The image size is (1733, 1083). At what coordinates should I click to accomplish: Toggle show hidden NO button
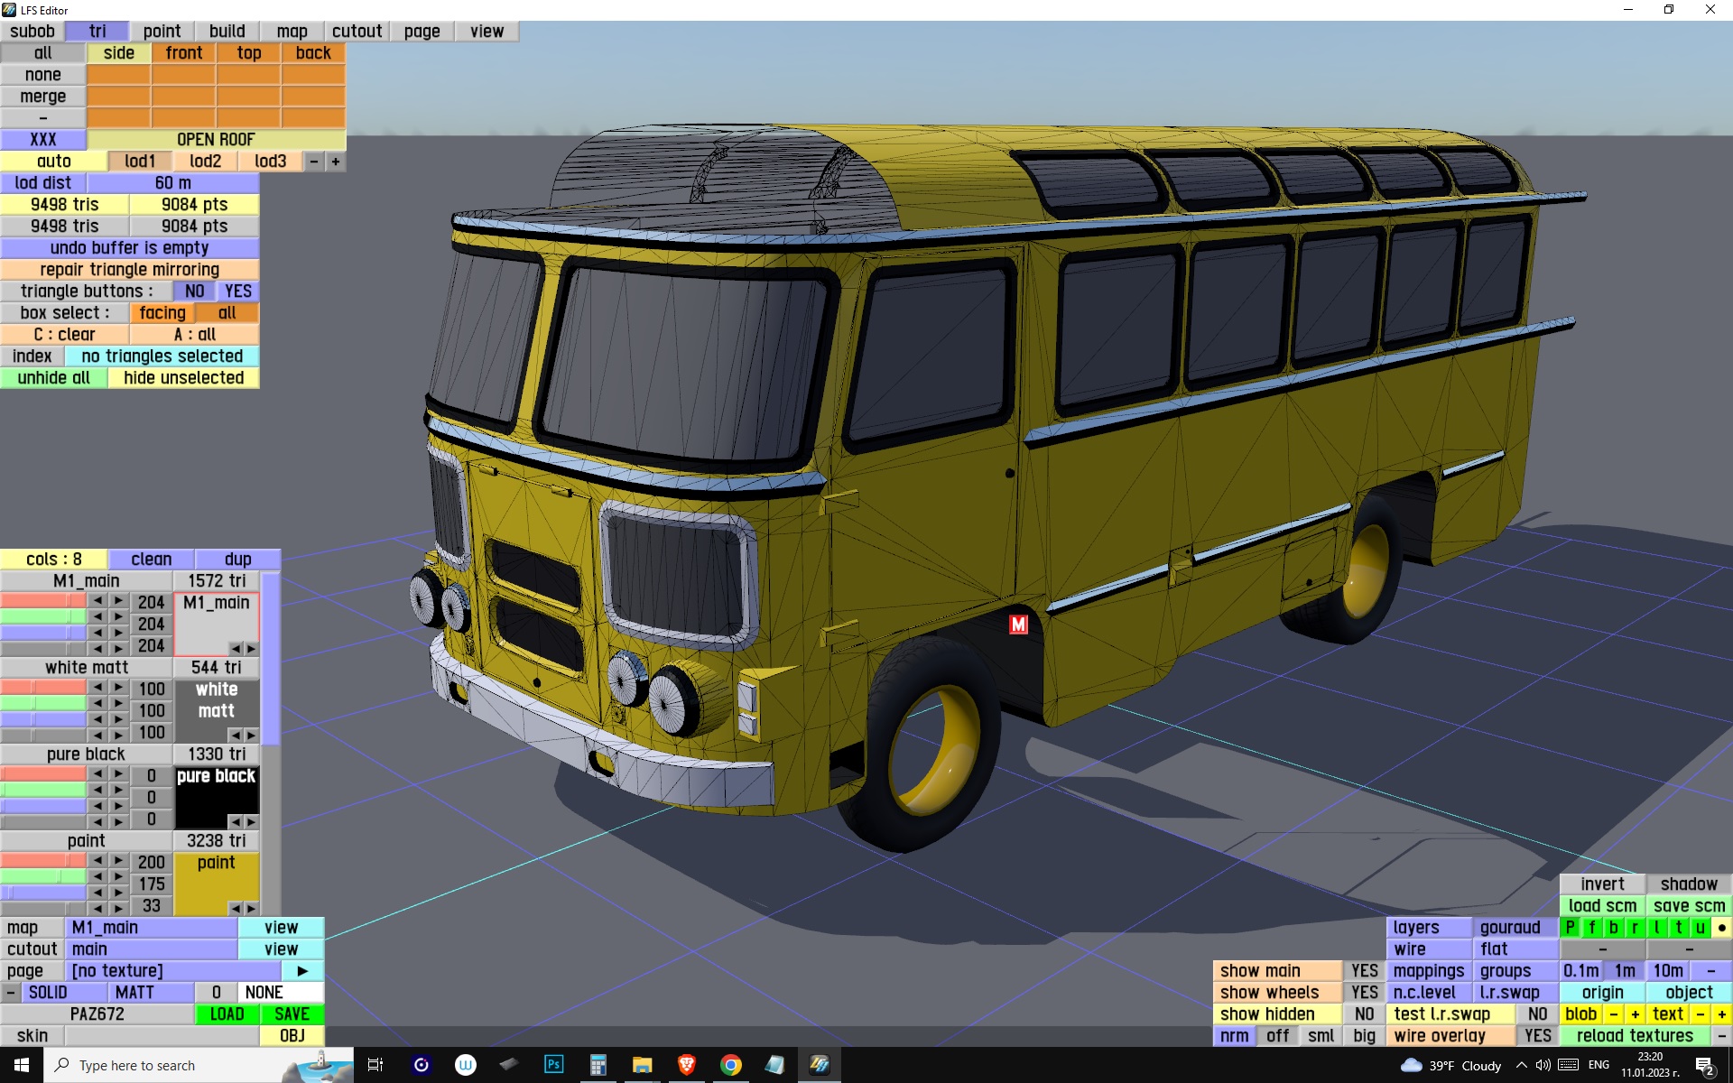(1364, 1014)
